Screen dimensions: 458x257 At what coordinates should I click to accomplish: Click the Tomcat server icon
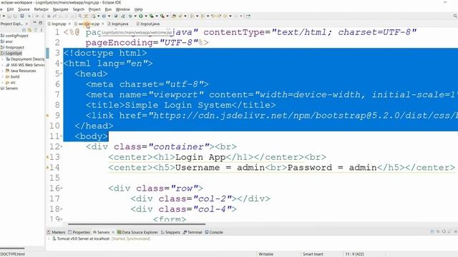tap(54, 238)
